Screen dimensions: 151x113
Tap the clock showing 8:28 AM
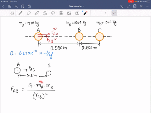[4, 2]
